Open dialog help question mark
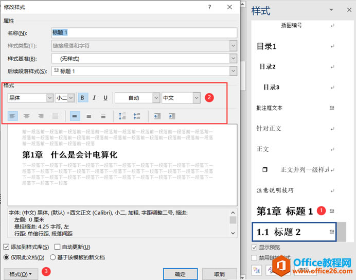 tap(209, 7)
